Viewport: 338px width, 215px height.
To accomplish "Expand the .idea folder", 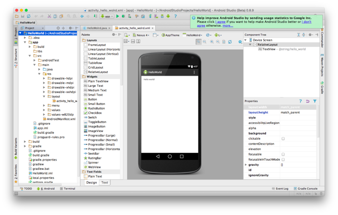I will 25,38.
